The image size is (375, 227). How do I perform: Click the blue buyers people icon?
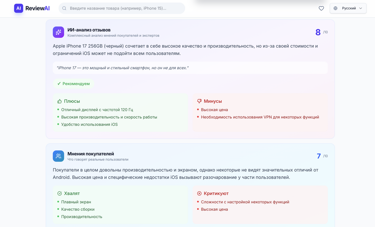[58, 156]
